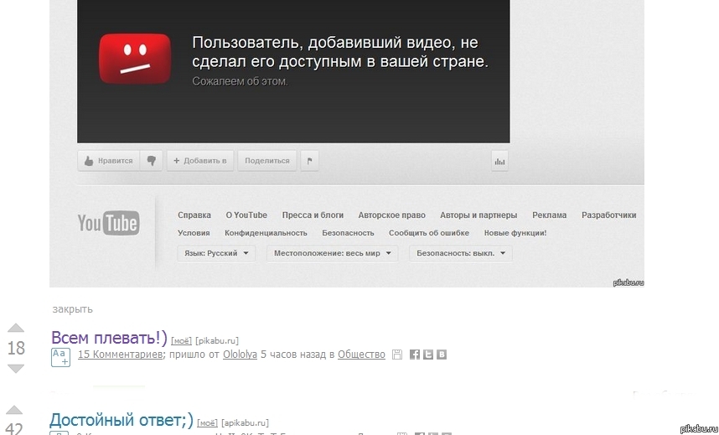Screen dimensions: 719x435
Task: Open the Разработчики footer link
Action: pyautogui.click(x=609, y=215)
